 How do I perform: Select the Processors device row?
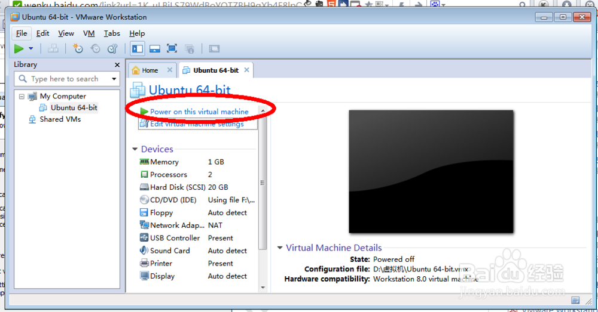tap(197, 175)
